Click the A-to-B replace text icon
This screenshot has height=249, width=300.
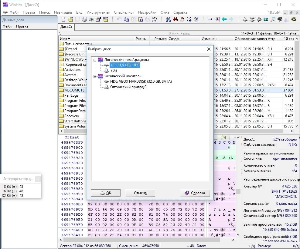tap(189, 19)
